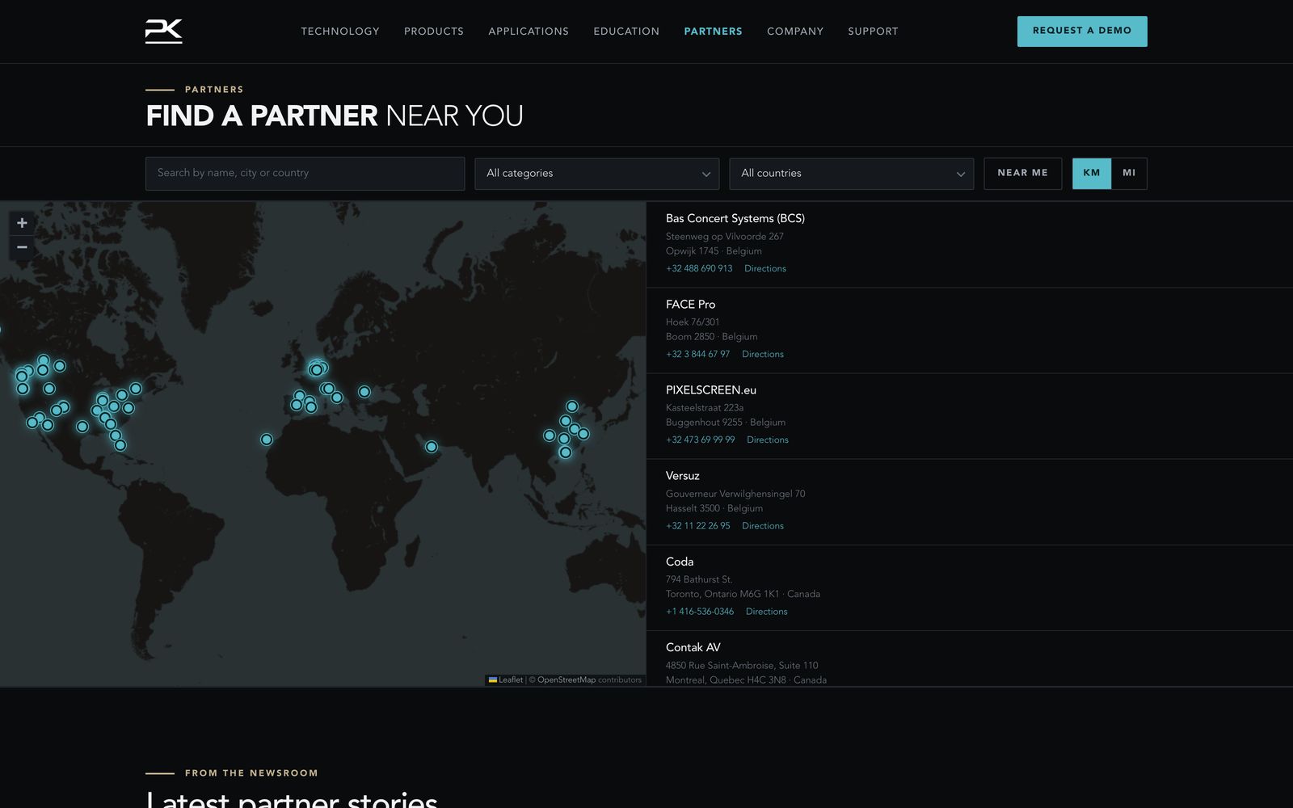Switch distance units to KM
Viewport: 1293px width, 808px height.
[x=1092, y=174]
